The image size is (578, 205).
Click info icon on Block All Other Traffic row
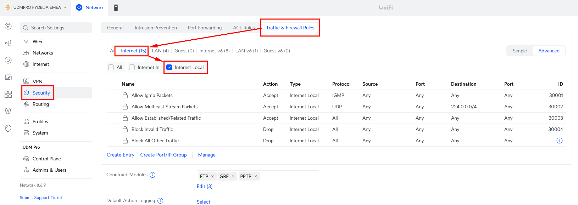pos(559,141)
